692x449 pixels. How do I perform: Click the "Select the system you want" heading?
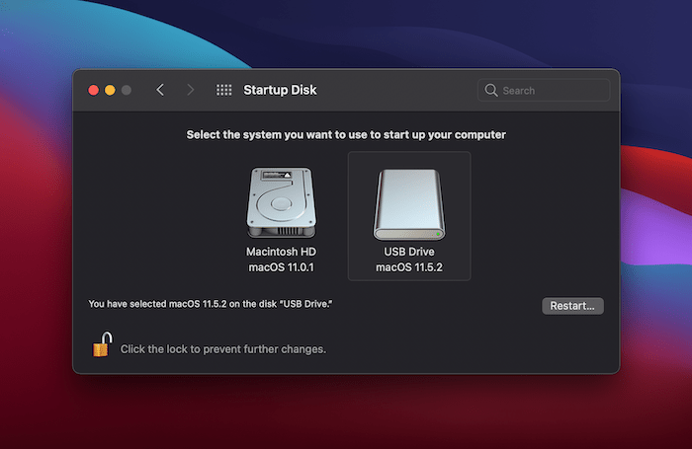(x=346, y=135)
